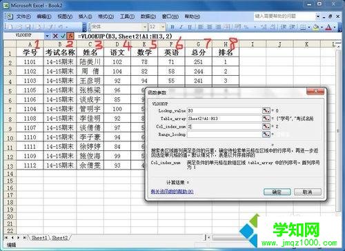This screenshot has width=345, height=251.
Task: Open the 插入 (Insert) menu
Action: click(85, 17)
